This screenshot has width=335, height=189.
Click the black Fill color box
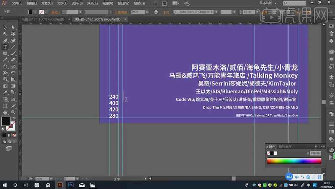point(6,121)
